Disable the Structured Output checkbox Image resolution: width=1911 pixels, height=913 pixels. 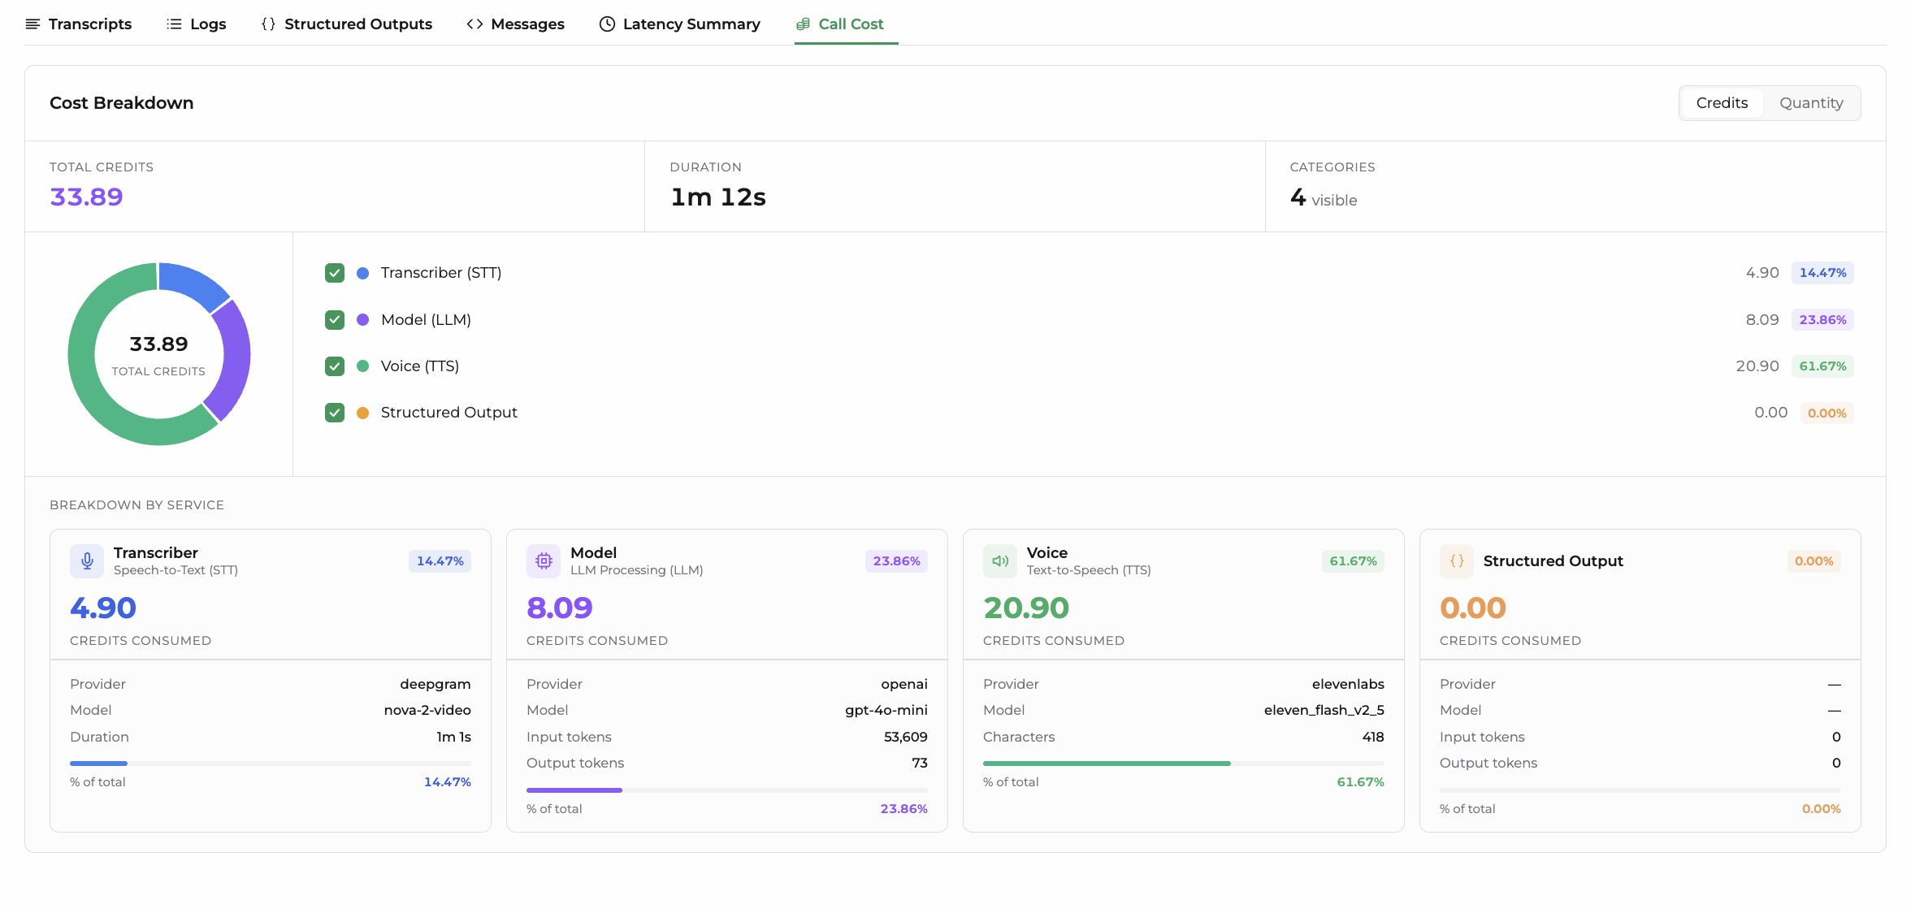coord(335,413)
